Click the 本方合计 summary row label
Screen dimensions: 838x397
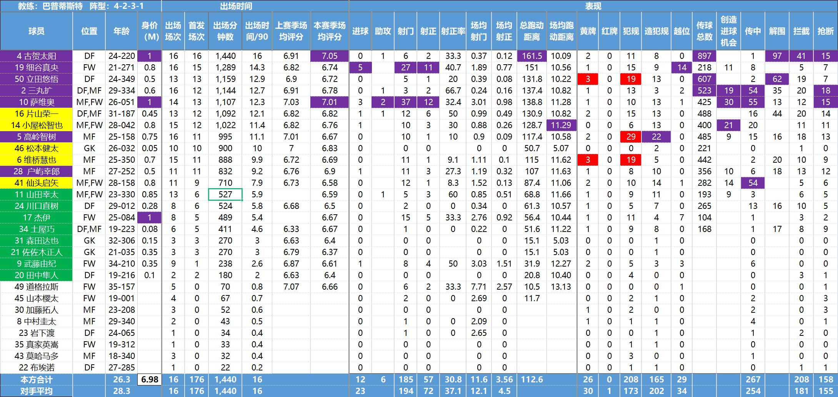(36, 380)
